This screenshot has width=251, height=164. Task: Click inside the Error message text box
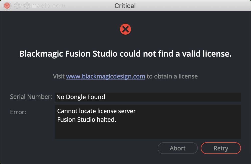pyautogui.click(x=148, y=122)
